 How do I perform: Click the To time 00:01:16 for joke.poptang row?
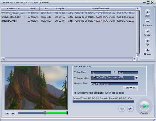46,17
